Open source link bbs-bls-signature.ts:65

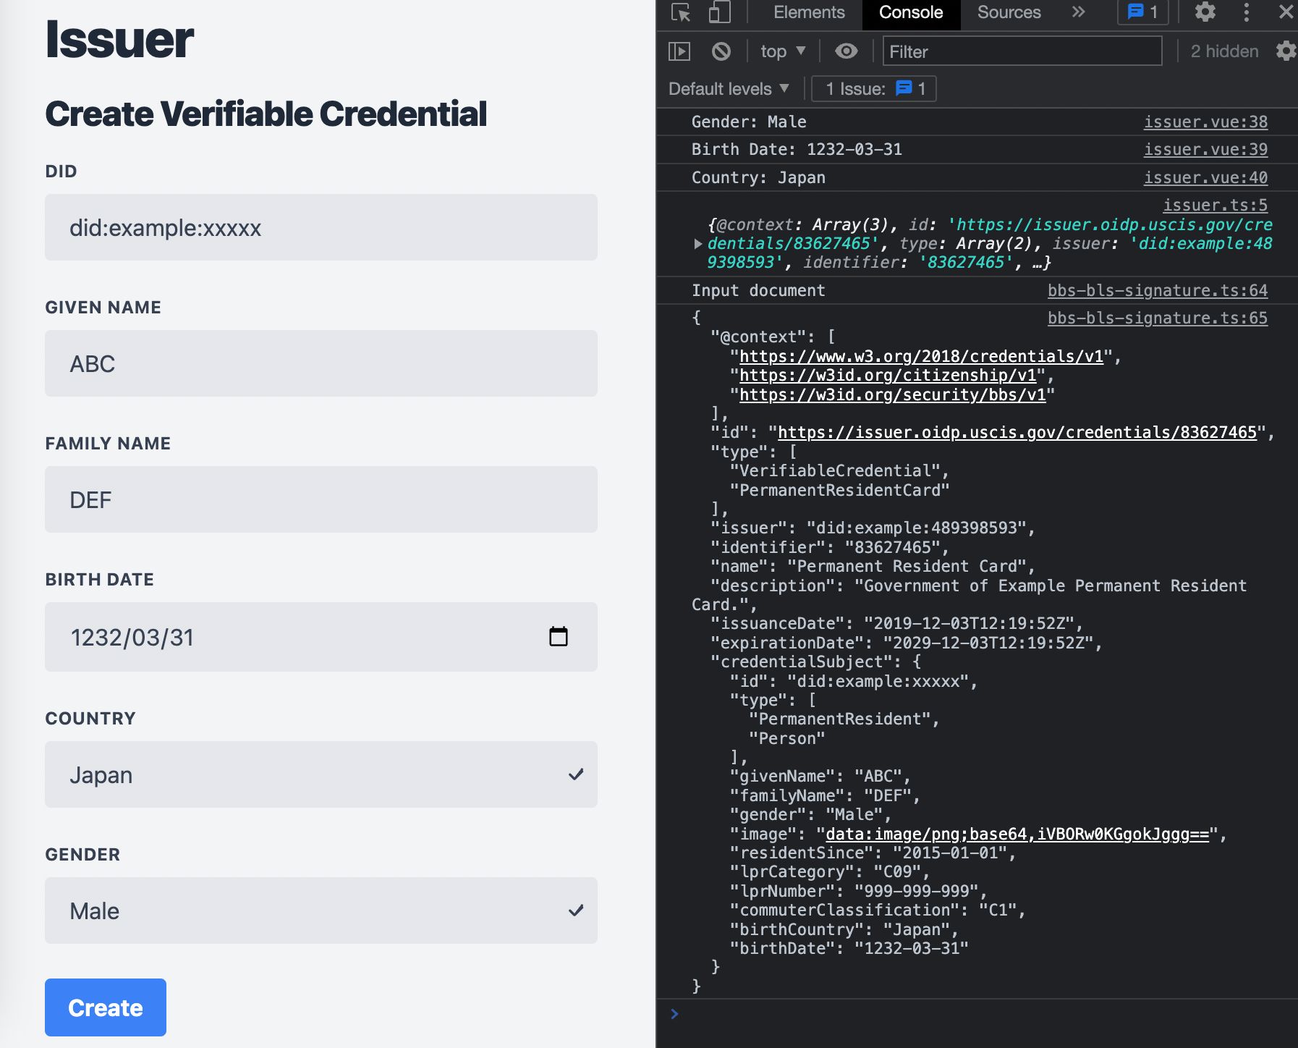click(1158, 318)
